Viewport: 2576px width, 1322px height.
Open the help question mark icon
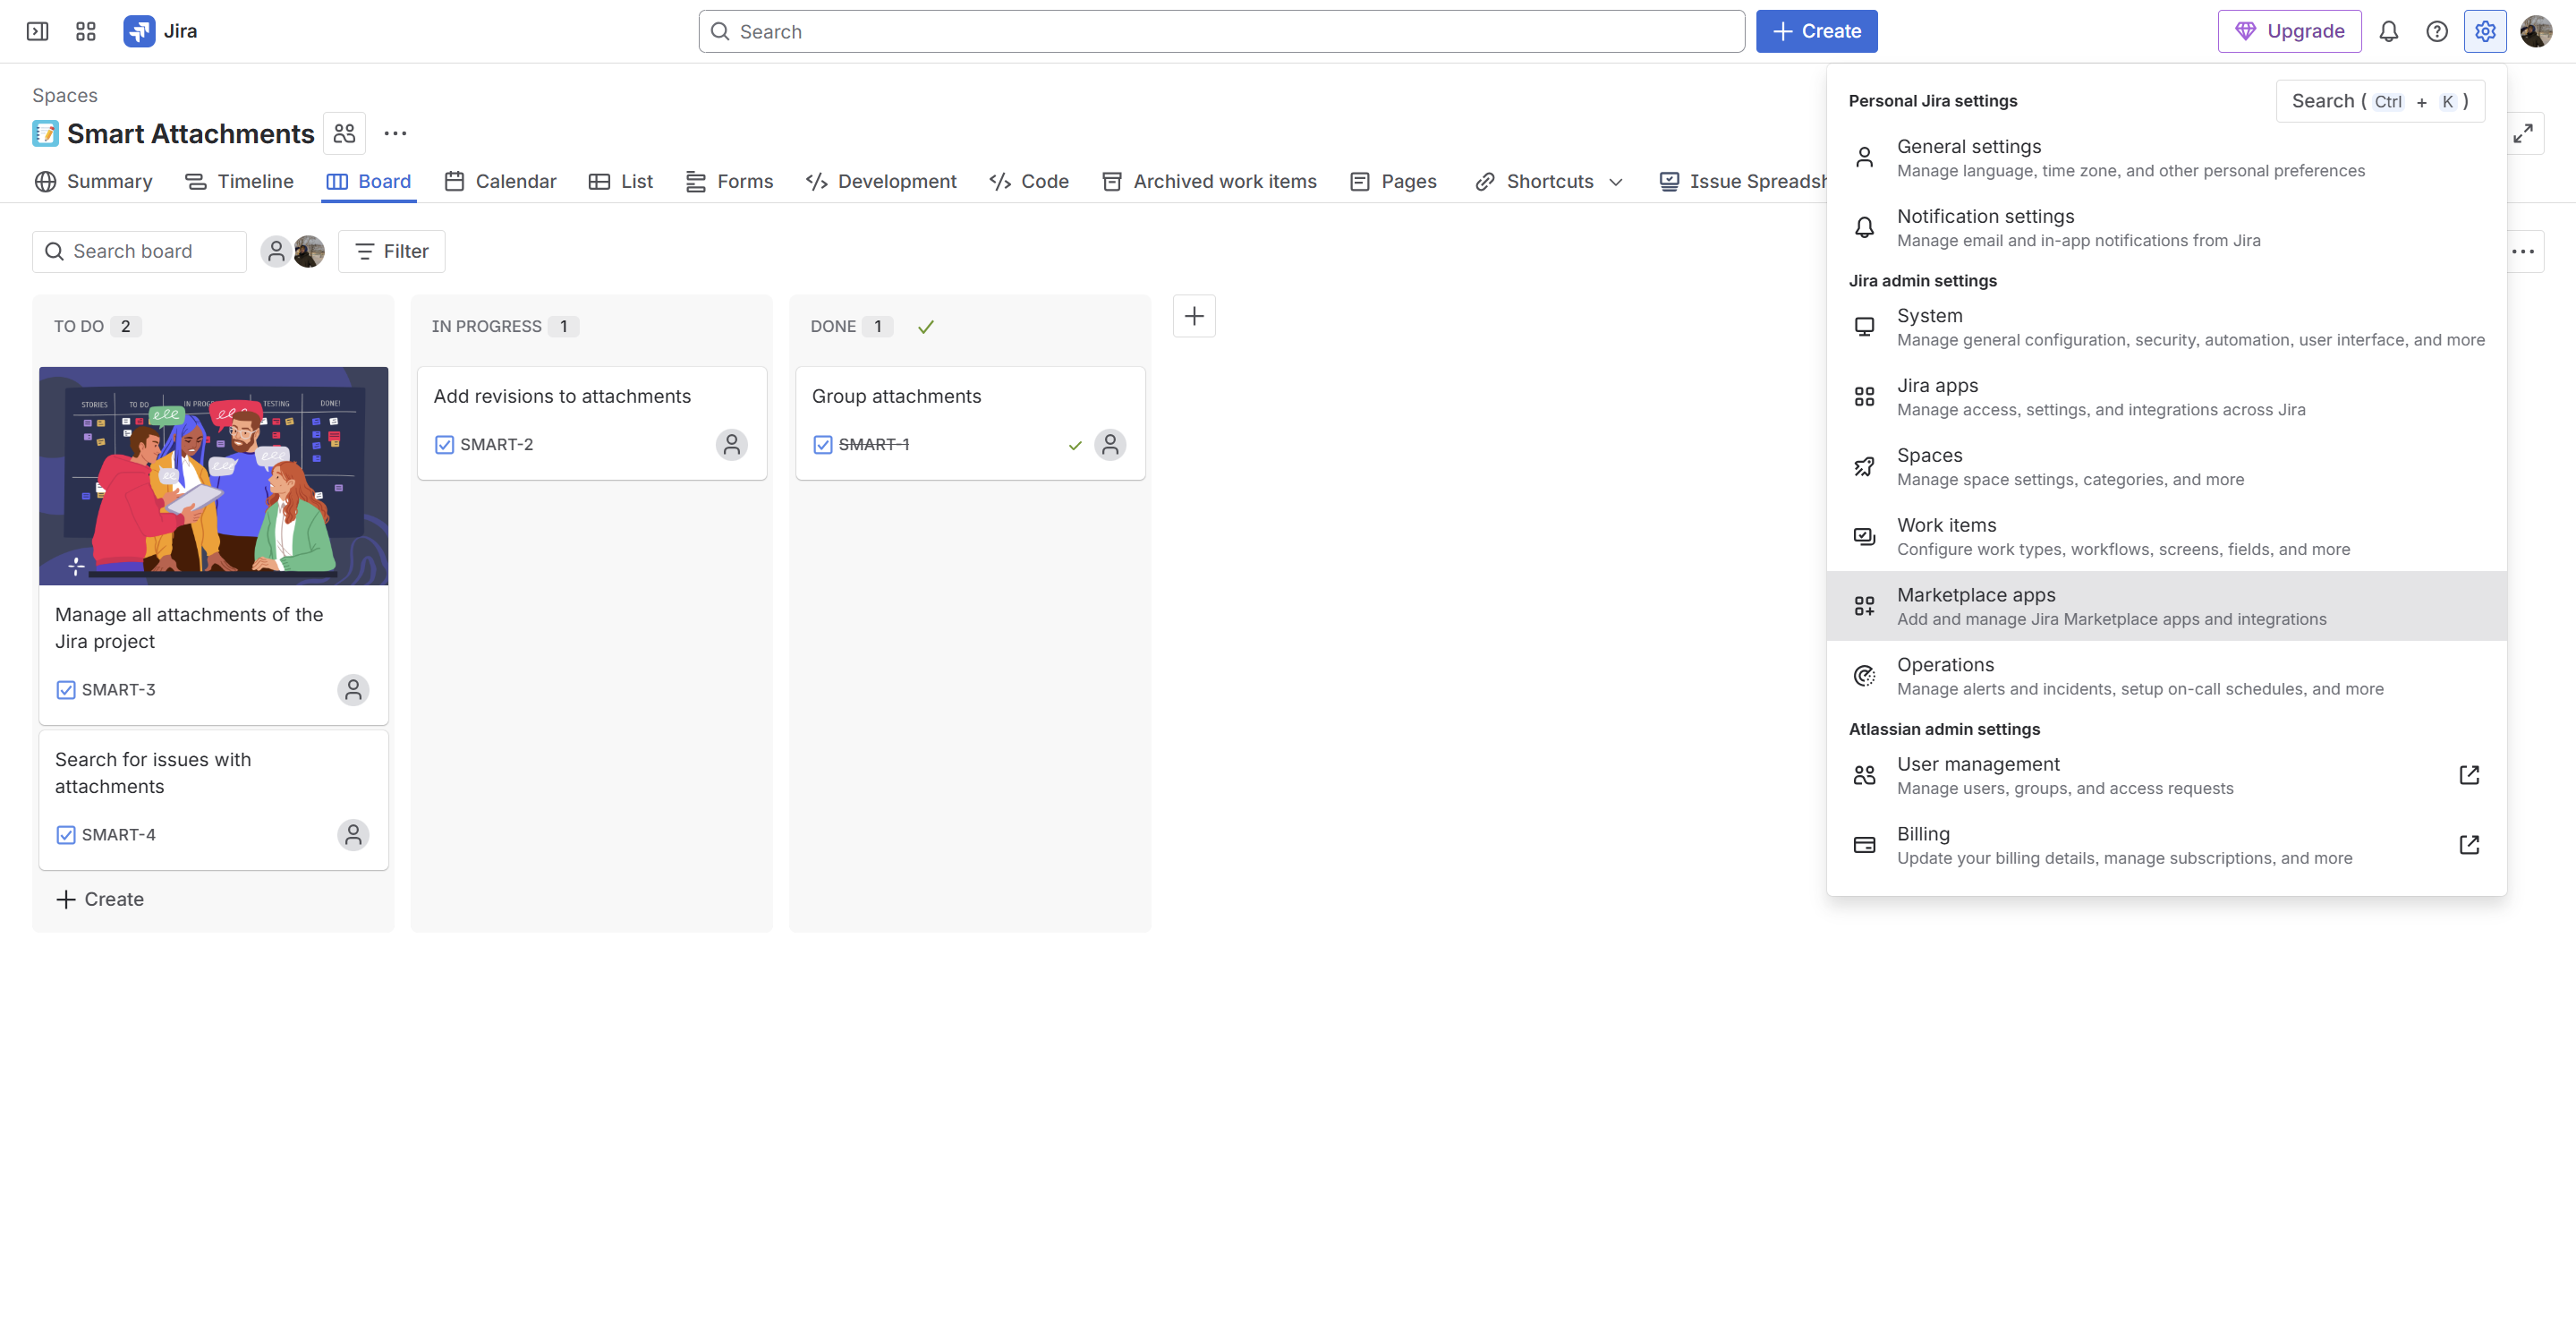tap(2436, 31)
